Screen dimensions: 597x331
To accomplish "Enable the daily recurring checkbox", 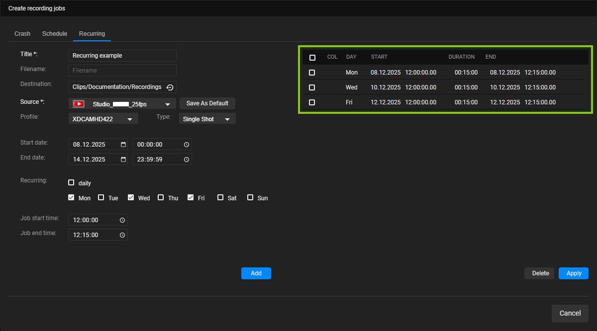I will click(x=71, y=182).
